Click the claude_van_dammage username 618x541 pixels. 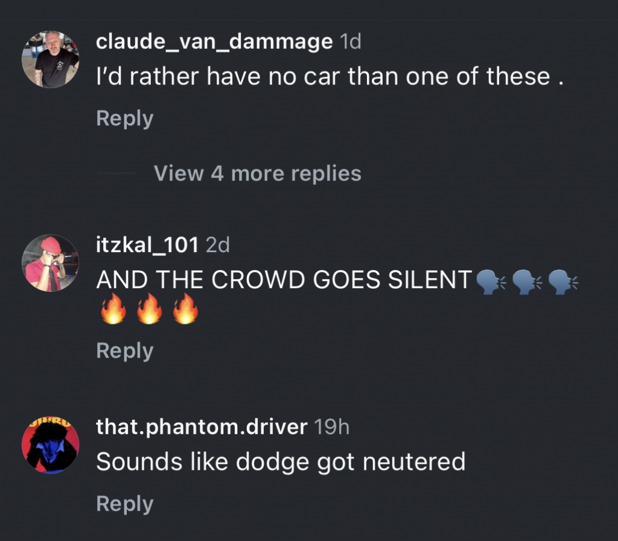click(214, 42)
